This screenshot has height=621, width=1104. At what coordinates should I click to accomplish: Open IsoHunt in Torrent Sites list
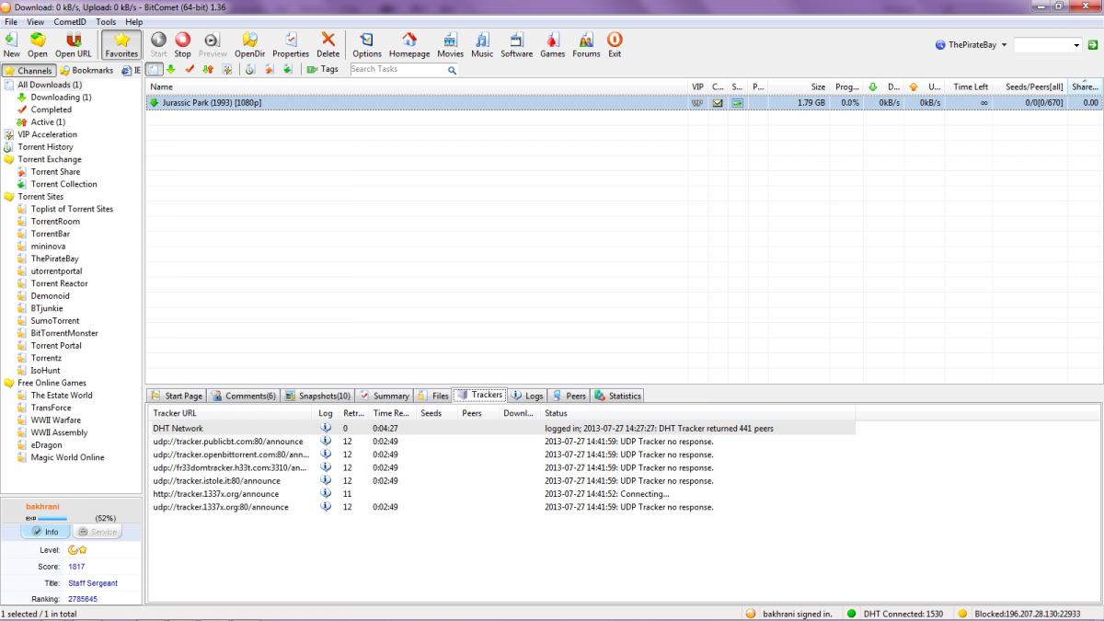[x=45, y=371]
